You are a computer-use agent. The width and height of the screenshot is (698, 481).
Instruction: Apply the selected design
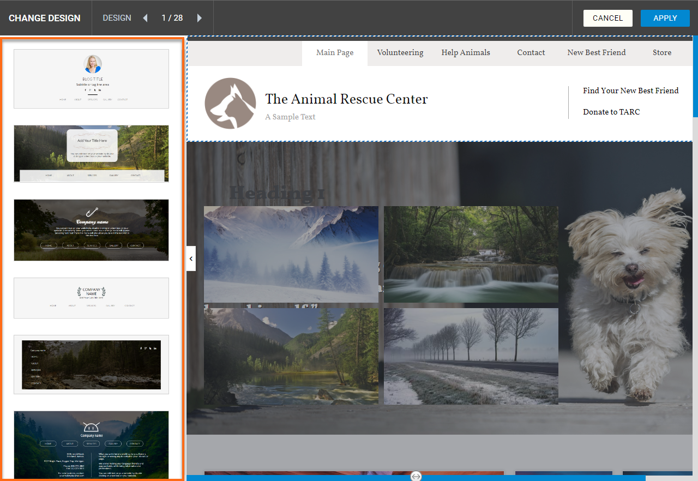[x=665, y=18]
